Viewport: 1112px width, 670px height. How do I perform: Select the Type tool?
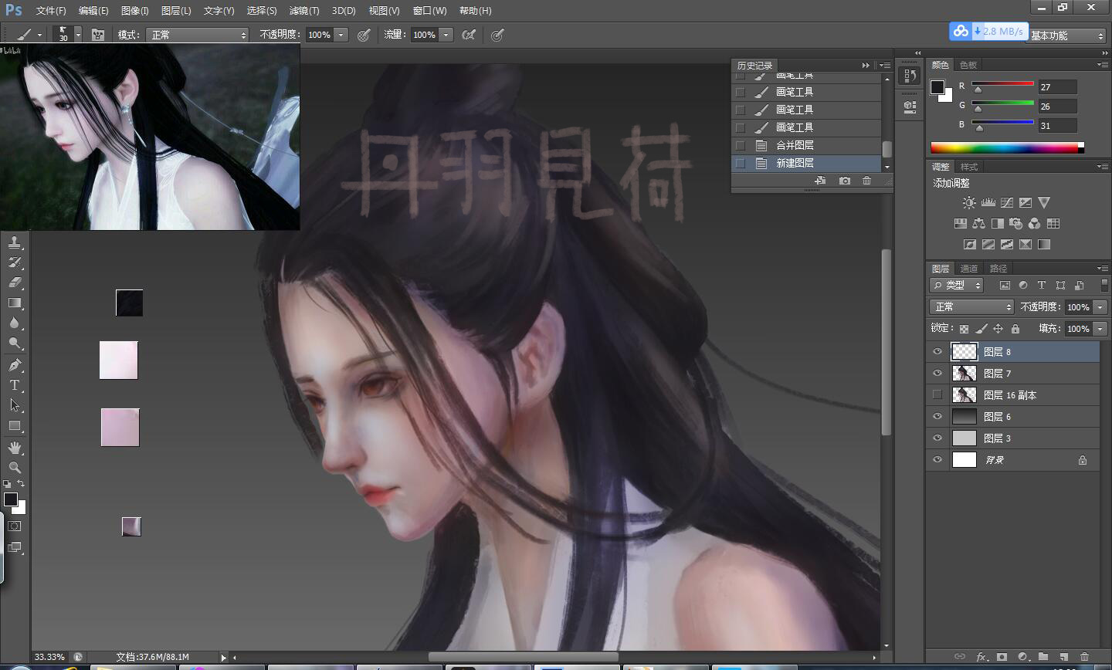click(x=15, y=385)
